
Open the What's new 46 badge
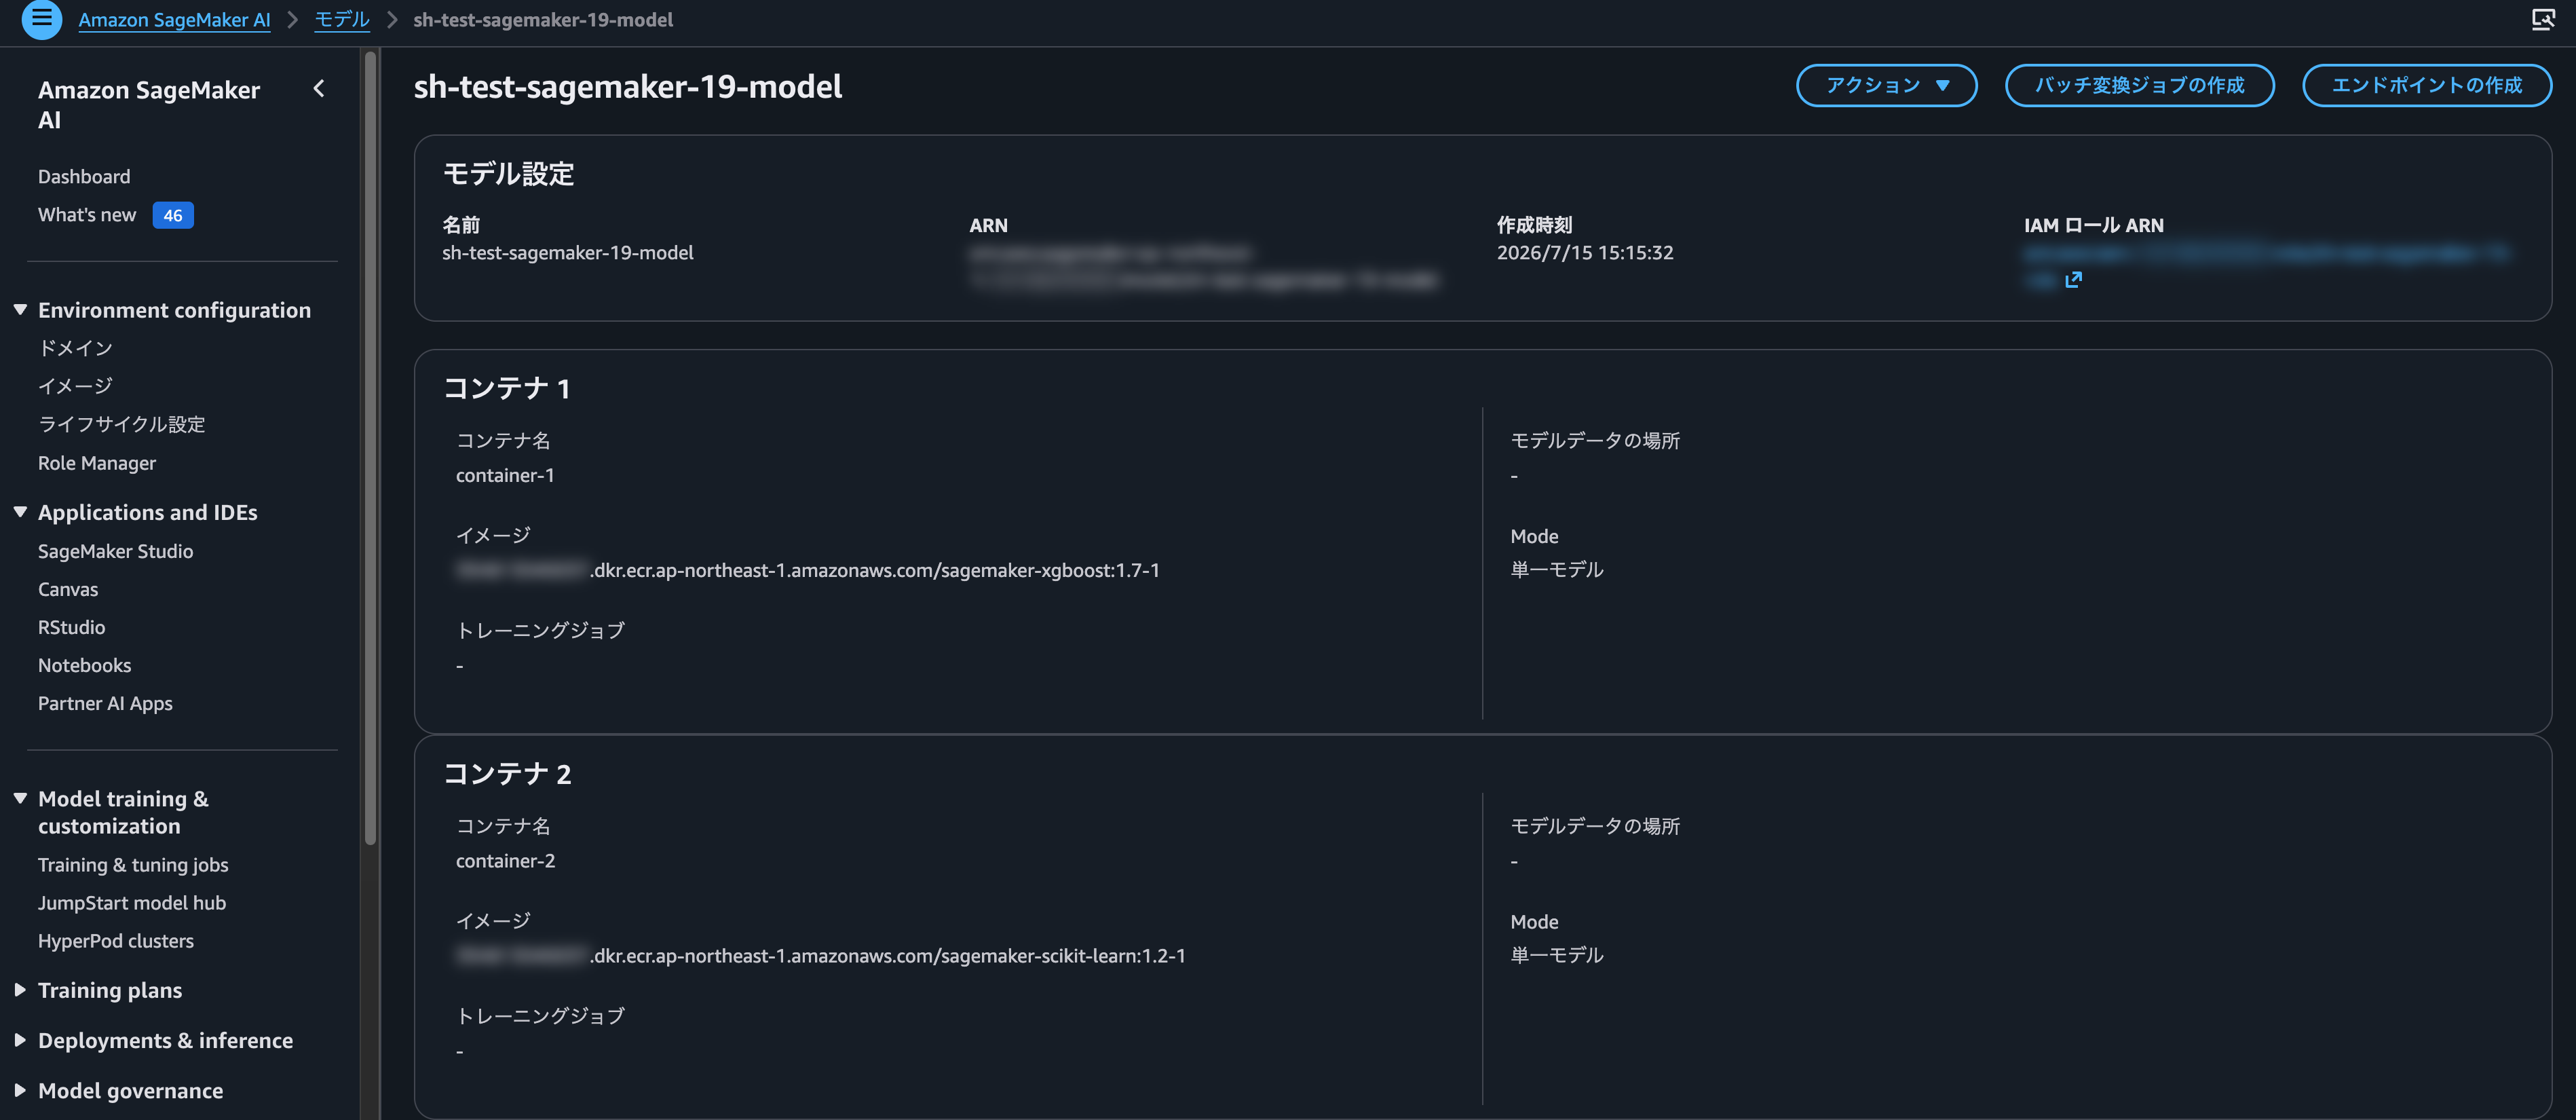click(173, 215)
